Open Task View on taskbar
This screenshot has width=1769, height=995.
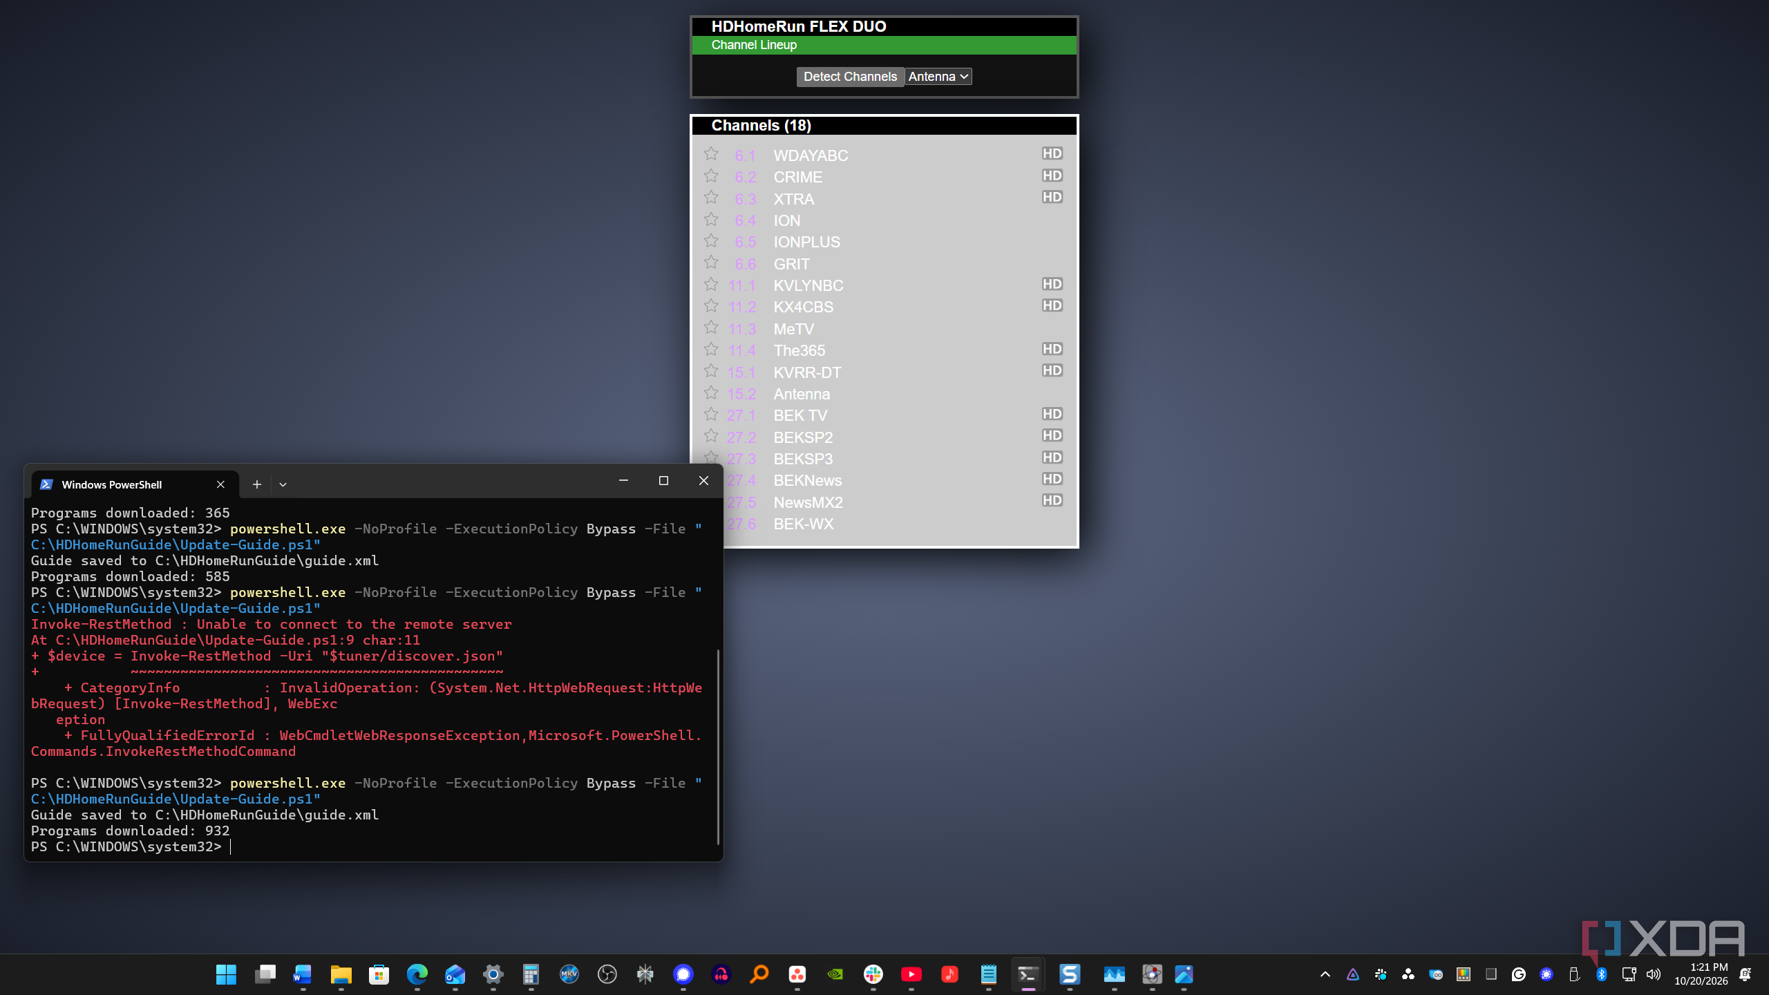pyautogui.click(x=265, y=974)
